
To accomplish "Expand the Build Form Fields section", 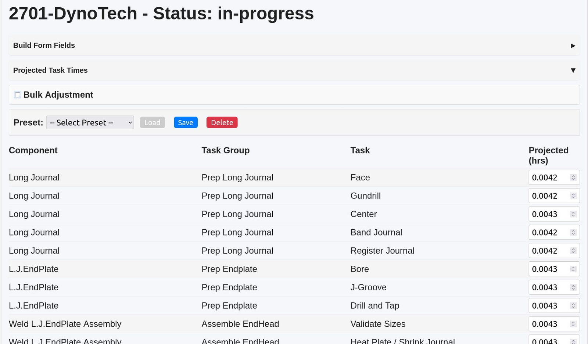I will 573,46.
